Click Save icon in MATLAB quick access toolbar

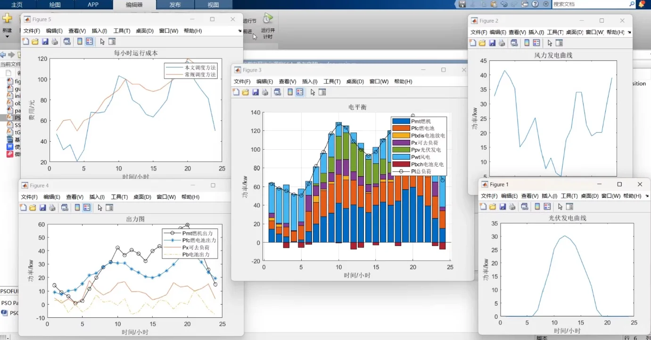(x=462, y=4)
